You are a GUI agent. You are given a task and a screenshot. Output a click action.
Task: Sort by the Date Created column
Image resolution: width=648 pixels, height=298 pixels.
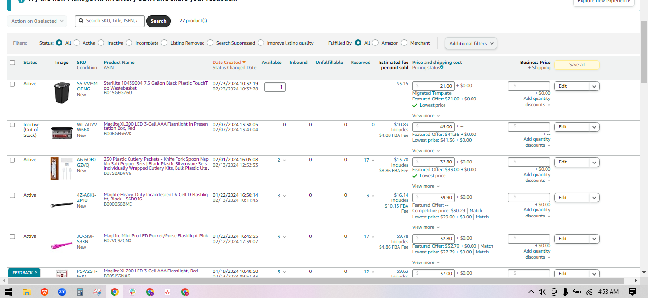pyautogui.click(x=229, y=63)
